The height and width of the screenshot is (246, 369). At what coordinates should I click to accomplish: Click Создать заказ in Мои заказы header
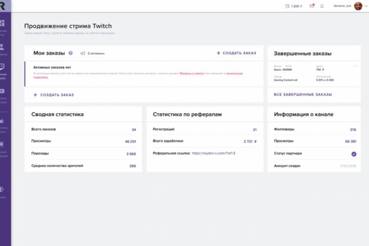236,53
